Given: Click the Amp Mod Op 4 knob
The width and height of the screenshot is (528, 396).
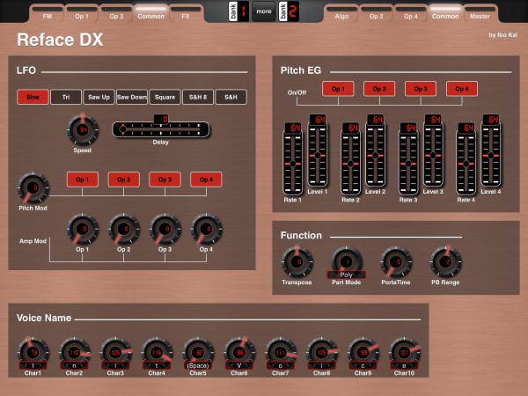Looking at the screenshot, I should coord(207,229).
